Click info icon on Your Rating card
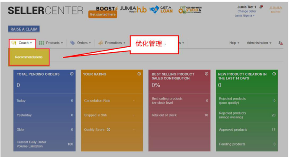 (139, 74)
